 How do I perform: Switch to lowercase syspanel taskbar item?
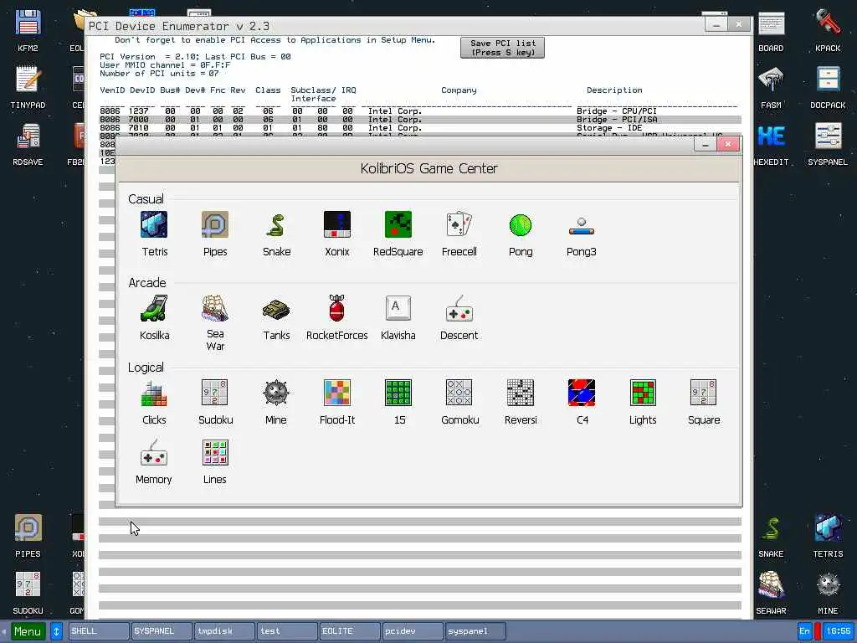pyautogui.click(x=475, y=631)
